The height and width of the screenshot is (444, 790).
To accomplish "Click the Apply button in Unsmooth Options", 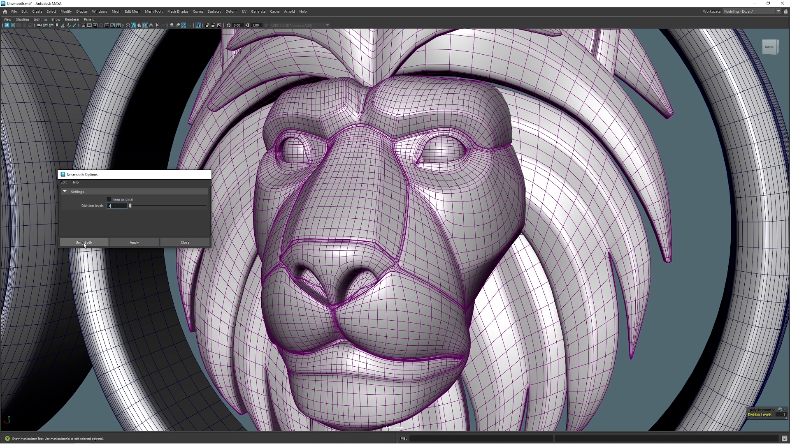I will (135, 242).
